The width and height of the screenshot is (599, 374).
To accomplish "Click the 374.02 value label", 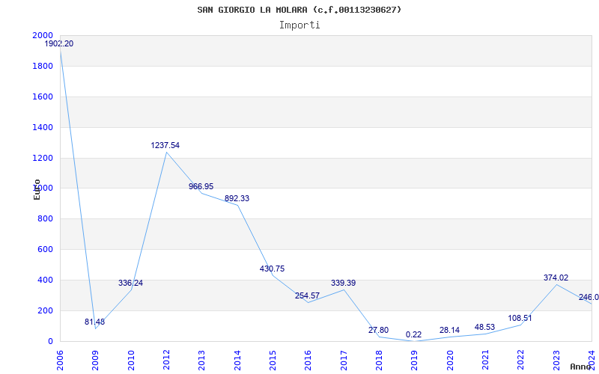I will click(x=556, y=278).
